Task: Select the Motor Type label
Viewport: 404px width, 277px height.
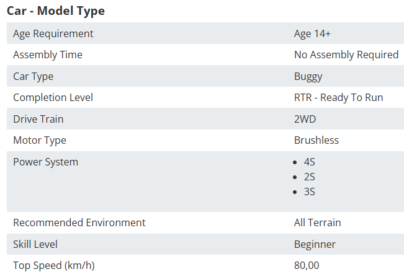Action: (x=40, y=141)
